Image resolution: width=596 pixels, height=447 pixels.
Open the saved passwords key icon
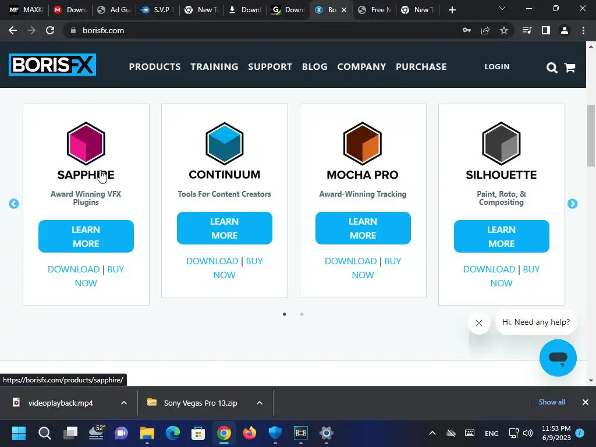coord(467,30)
